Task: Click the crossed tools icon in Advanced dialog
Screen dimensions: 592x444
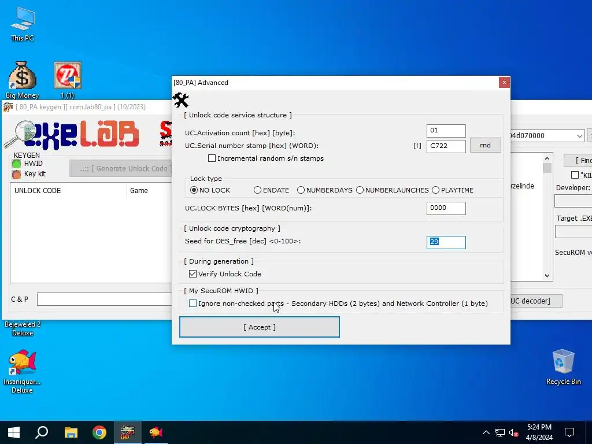Action: click(x=180, y=101)
